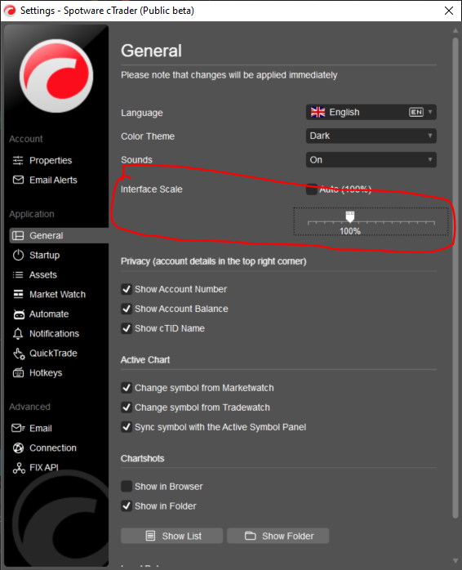
Task: Click the Hotkeys keyboard icon
Action: point(18,373)
